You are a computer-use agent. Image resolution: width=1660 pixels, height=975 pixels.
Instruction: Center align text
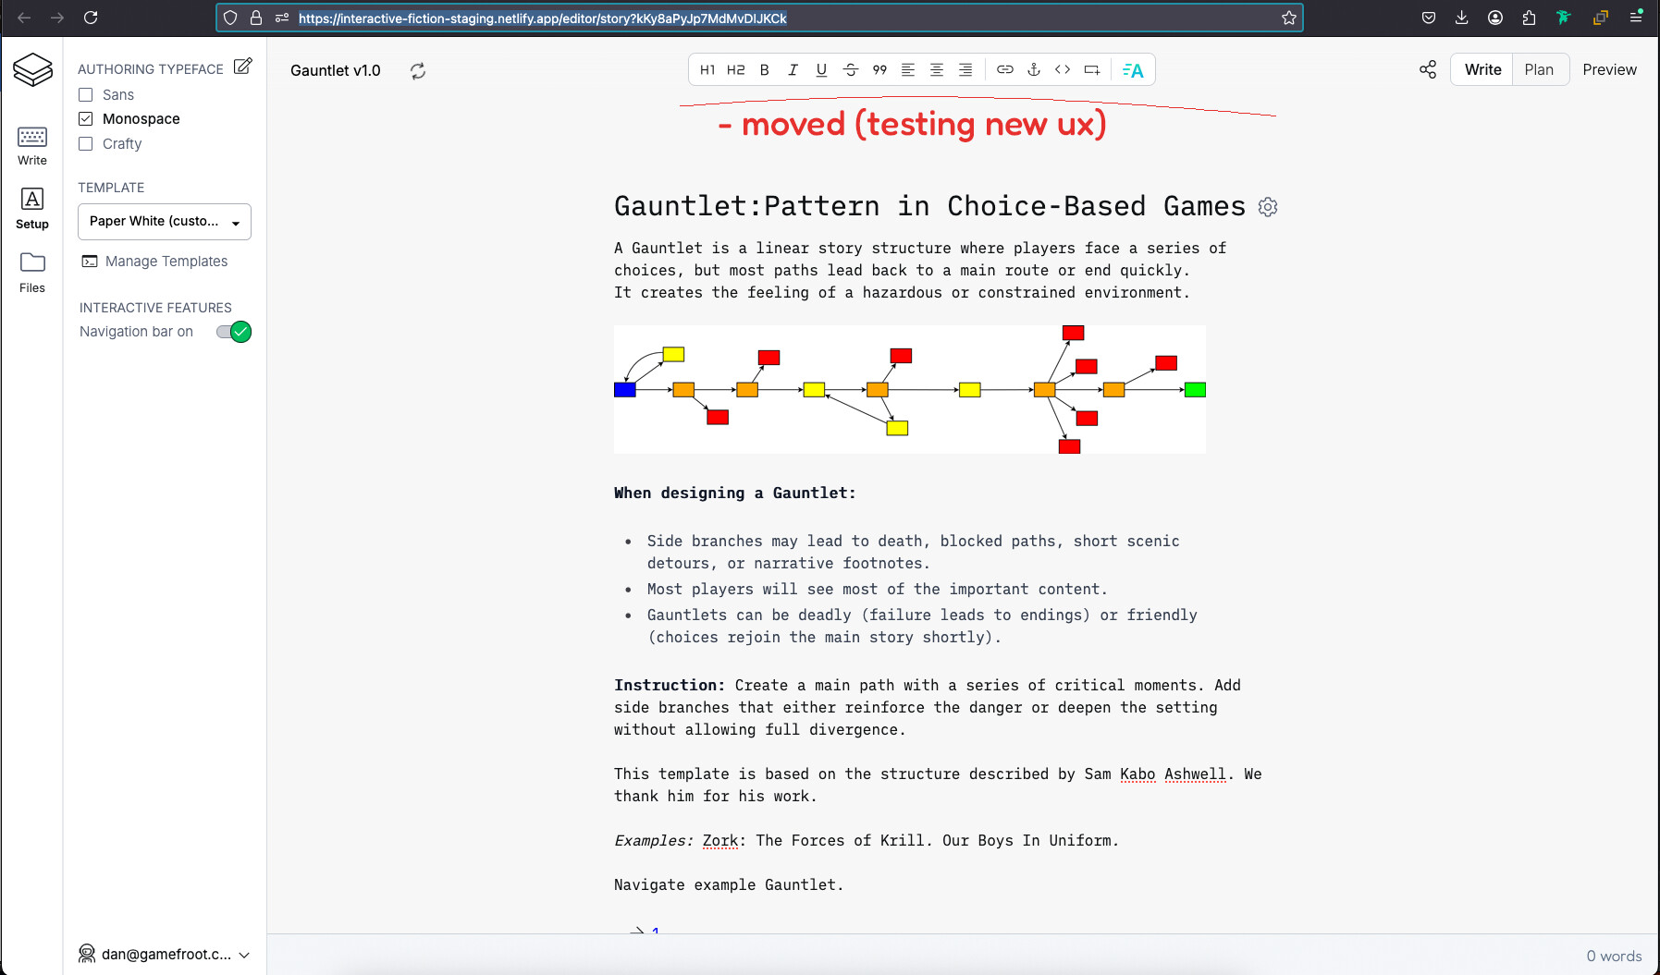click(x=937, y=70)
